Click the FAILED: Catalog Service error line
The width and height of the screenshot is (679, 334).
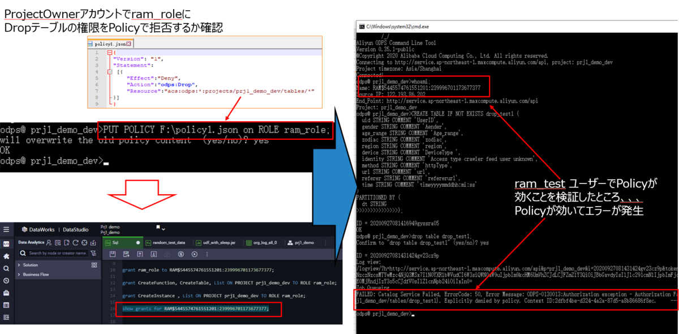[516, 294]
